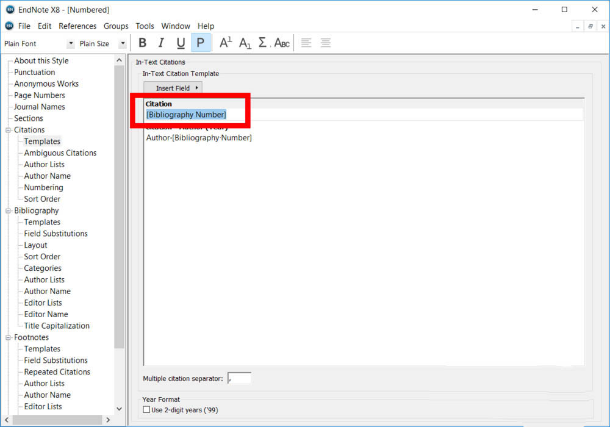Select Editor Name under Bibliography

click(46, 314)
